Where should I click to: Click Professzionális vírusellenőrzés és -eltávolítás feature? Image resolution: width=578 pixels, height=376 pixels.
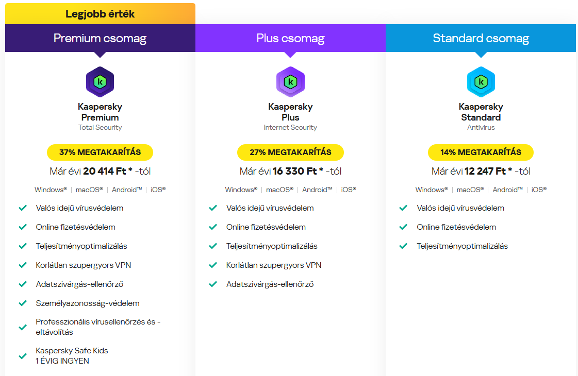click(x=98, y=327)
